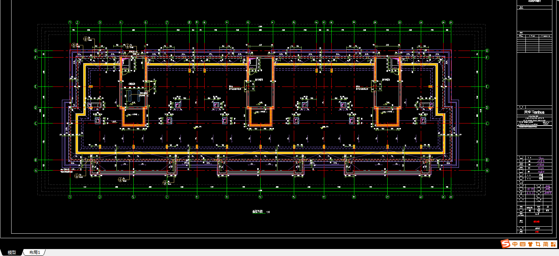
Task: Open the 布局1 layout tab
Action: click(x=35, y=253)
